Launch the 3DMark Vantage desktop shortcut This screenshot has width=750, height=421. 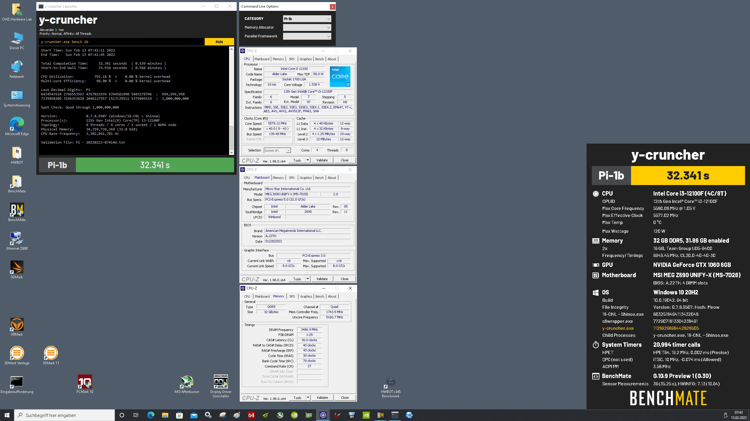tap(17, 356)
